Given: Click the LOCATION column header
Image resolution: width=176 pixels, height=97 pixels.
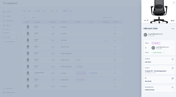Looking at the screenshot, I should pos(37,22).
